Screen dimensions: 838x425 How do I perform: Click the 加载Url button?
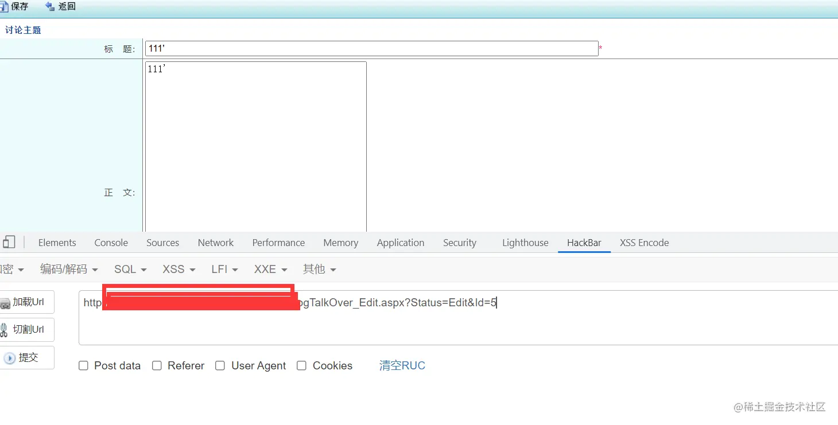pos(26,302)
